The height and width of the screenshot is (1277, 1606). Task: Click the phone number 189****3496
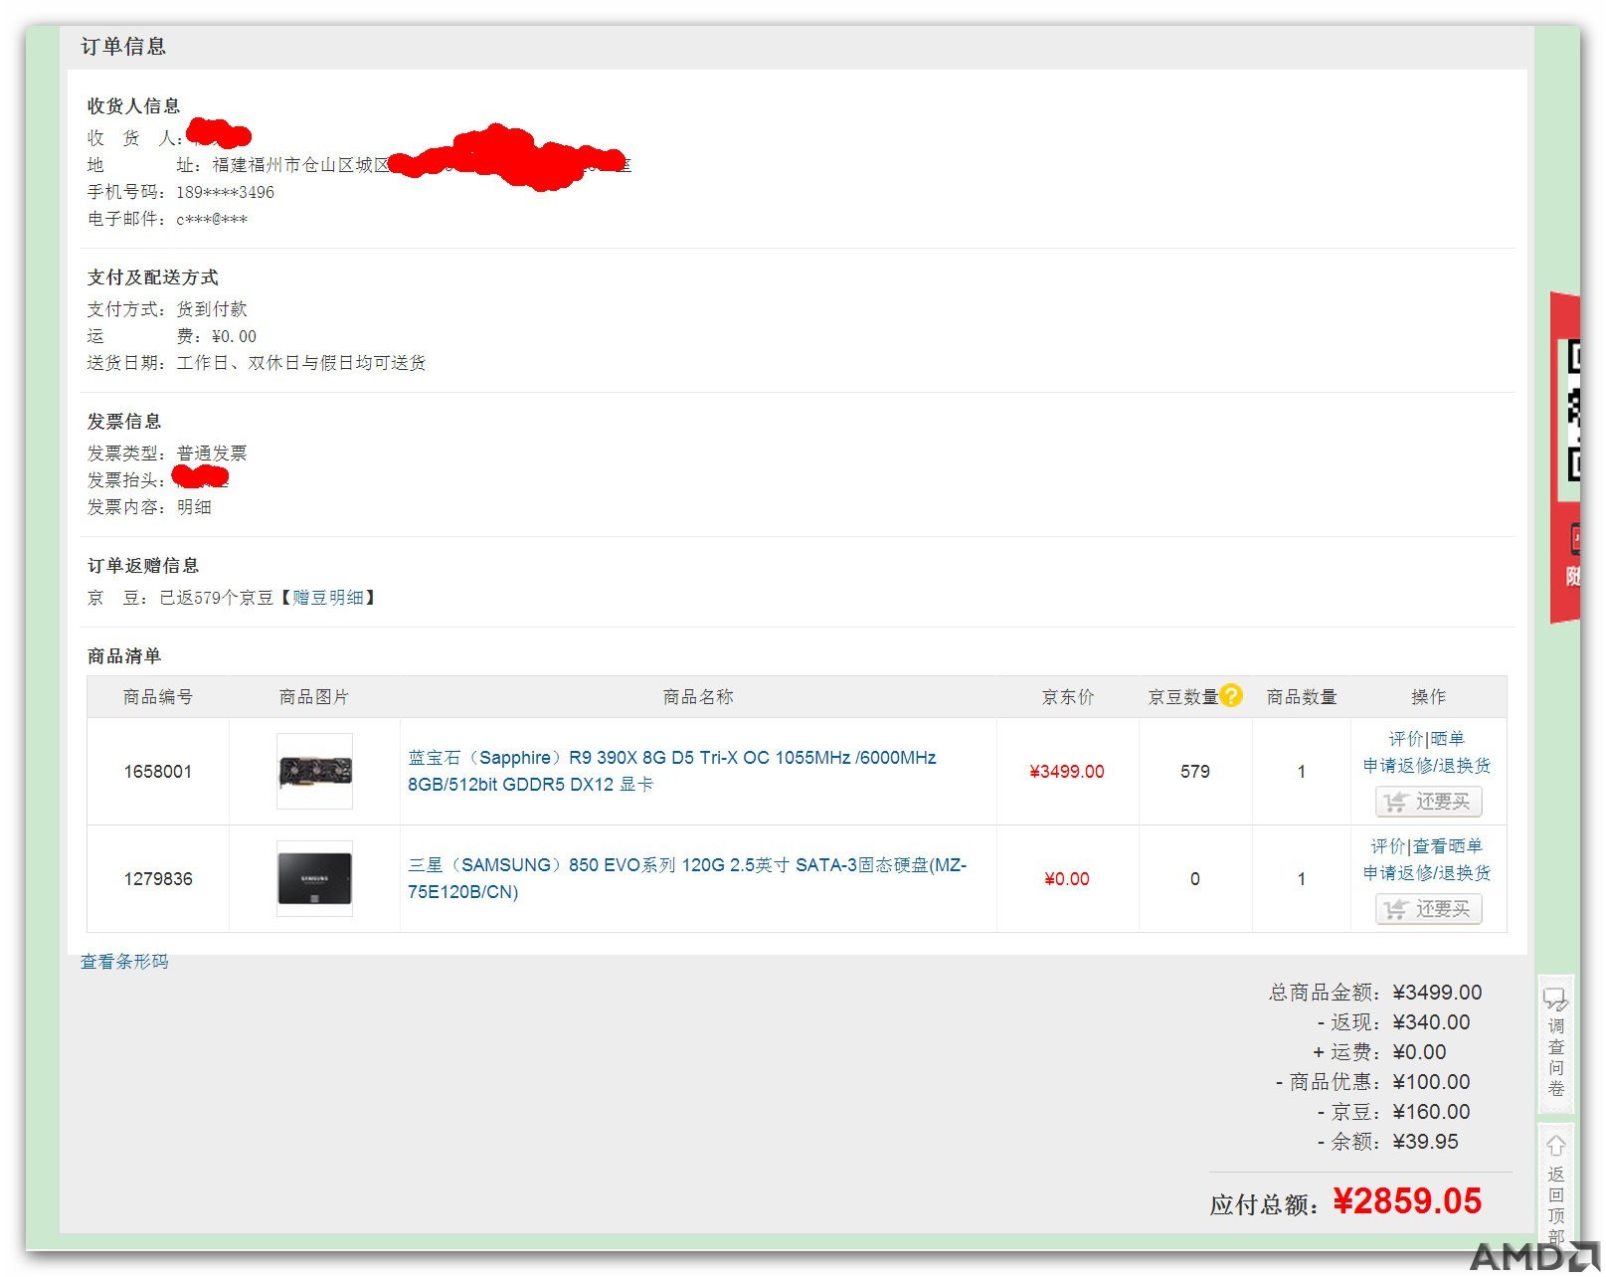(225, 193)
